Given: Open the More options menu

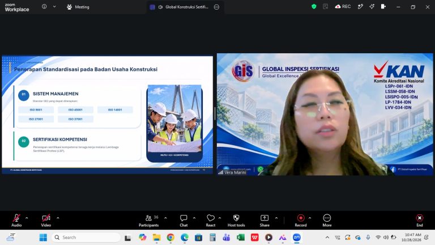Looking at the screenshot, I should click(x=327, y=221).
